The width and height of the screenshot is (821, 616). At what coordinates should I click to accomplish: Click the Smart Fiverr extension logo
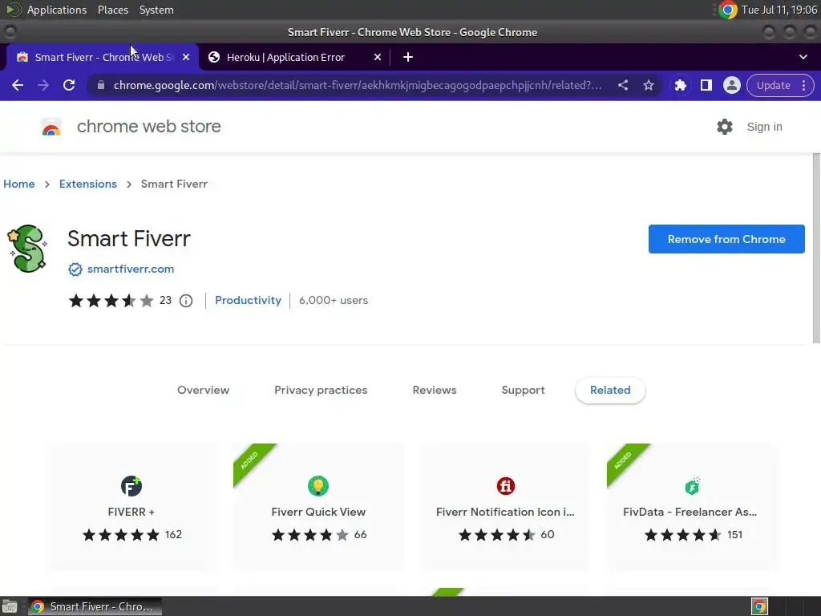click(x=27, y=249)
